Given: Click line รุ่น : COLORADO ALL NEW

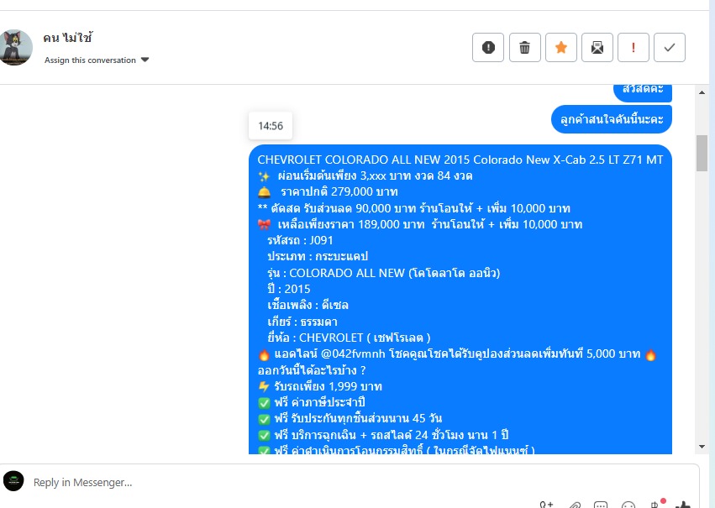Looking at the screenshot, I should click(383, 273).
